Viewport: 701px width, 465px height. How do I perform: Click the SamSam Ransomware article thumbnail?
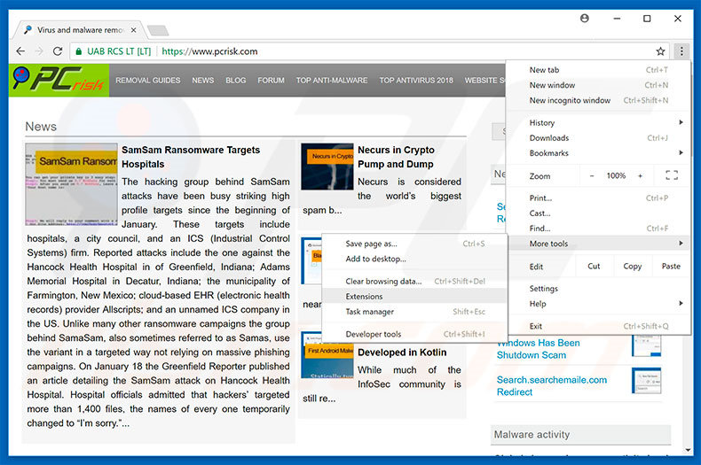(x=72, y=184)
